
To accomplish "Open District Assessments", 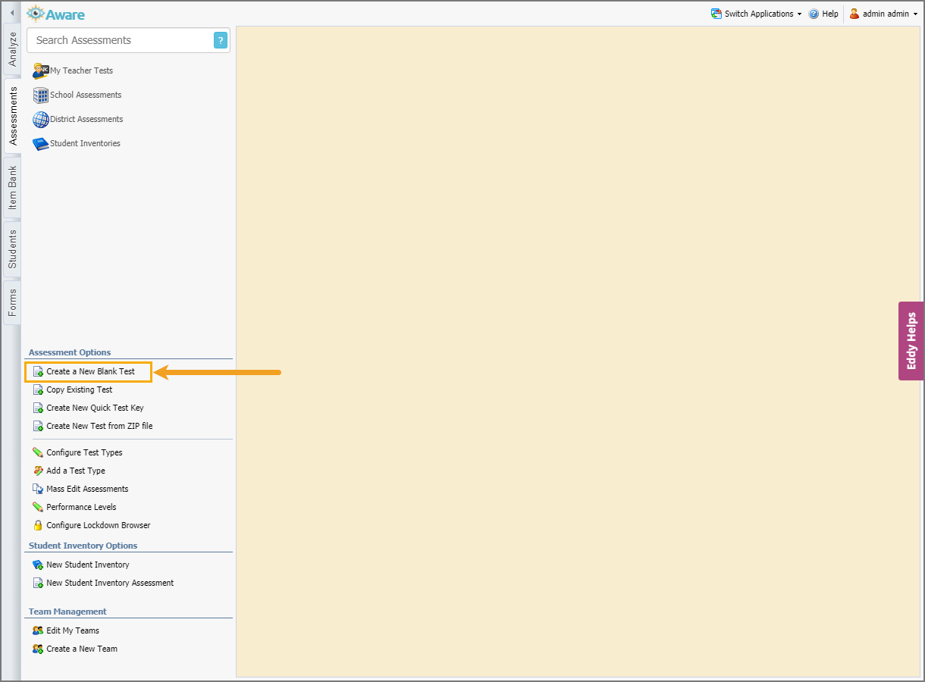I will click(86, 119).
